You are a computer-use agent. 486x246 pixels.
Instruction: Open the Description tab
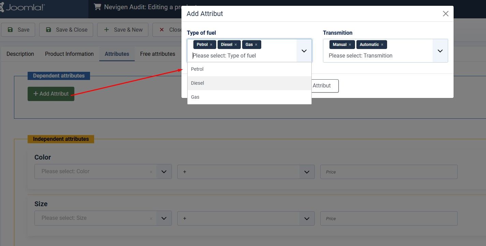(20, 54)
